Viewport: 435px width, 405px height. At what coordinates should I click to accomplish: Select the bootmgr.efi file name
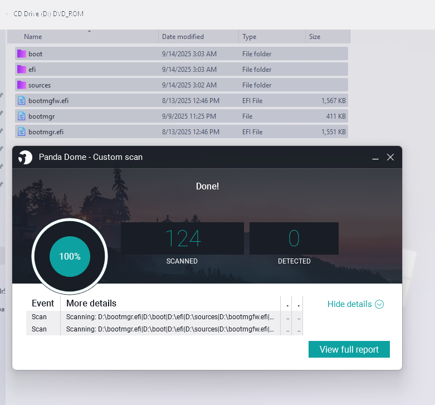[x=46, y=131]
